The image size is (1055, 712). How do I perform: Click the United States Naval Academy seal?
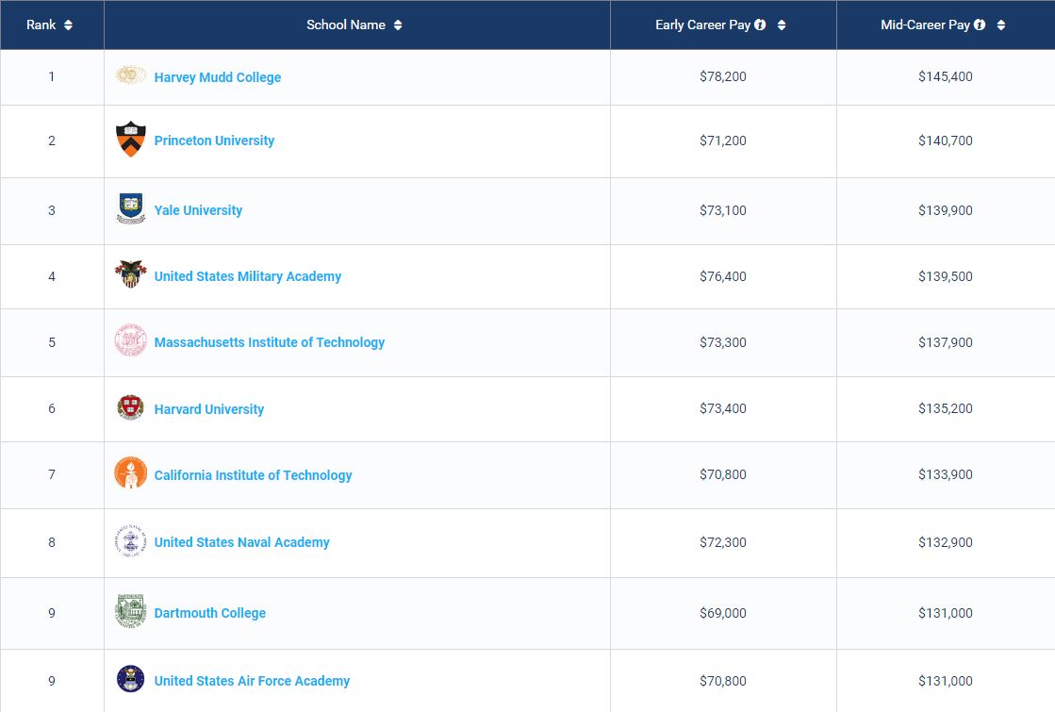point(130,541)
